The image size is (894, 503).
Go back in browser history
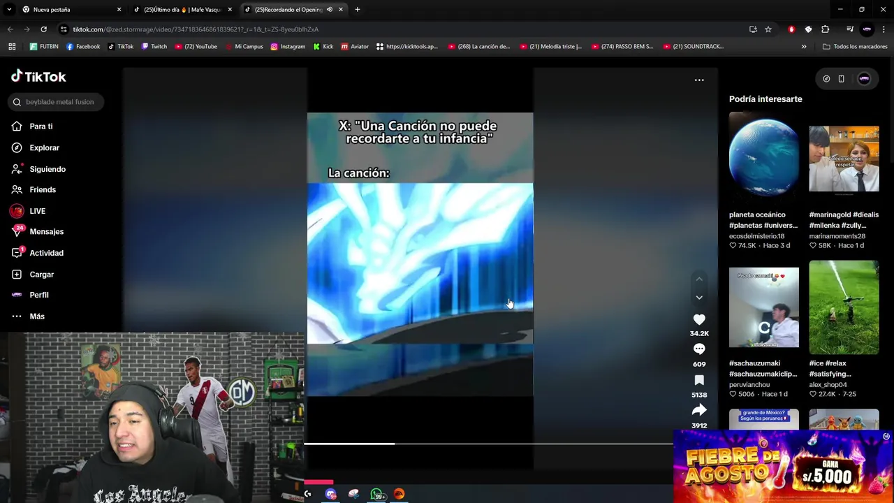10,29
